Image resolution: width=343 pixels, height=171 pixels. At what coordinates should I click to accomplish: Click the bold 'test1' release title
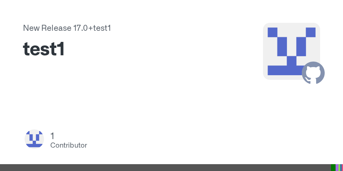(44, 49)
